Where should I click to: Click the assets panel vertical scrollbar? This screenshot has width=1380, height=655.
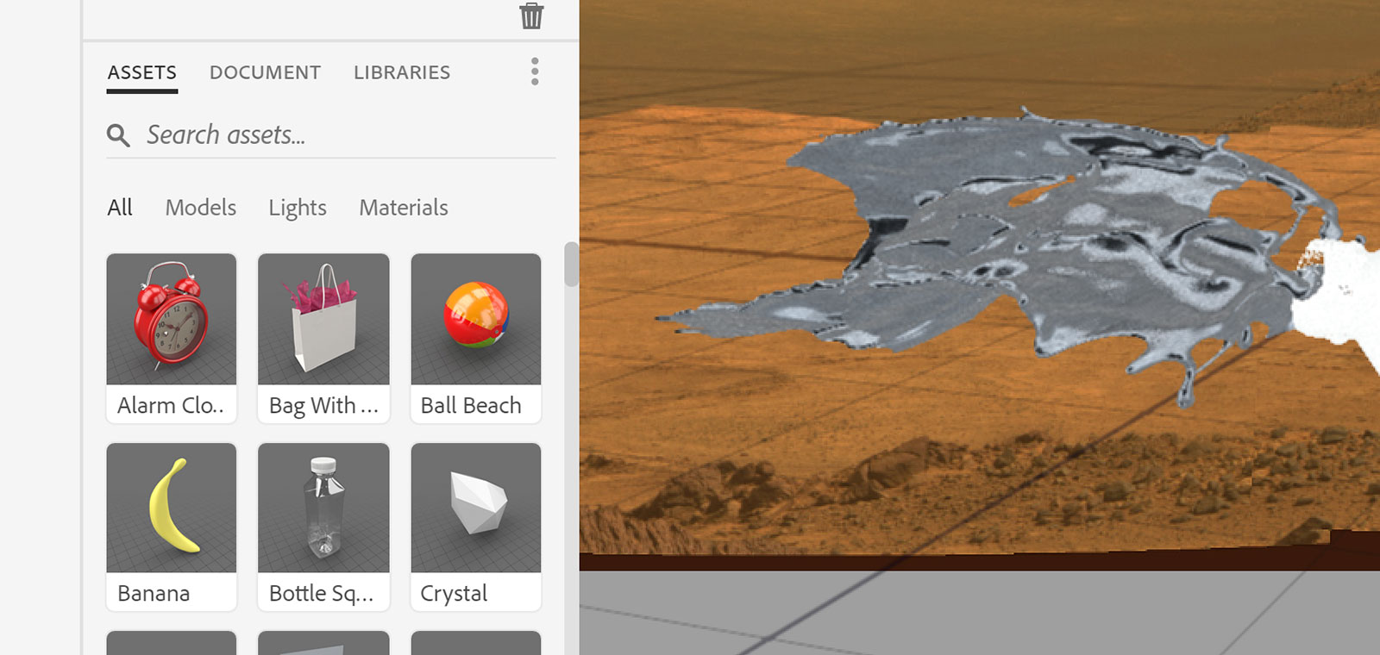(x=571, y=265)
